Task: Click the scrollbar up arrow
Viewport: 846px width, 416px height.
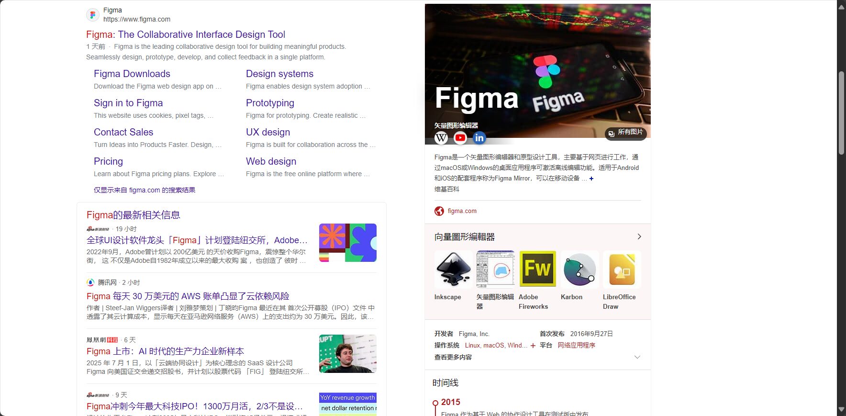Action: 842,7
